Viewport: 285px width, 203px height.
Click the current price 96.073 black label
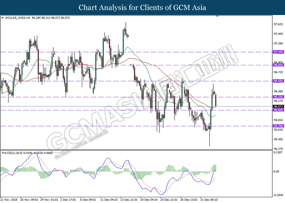278,106
